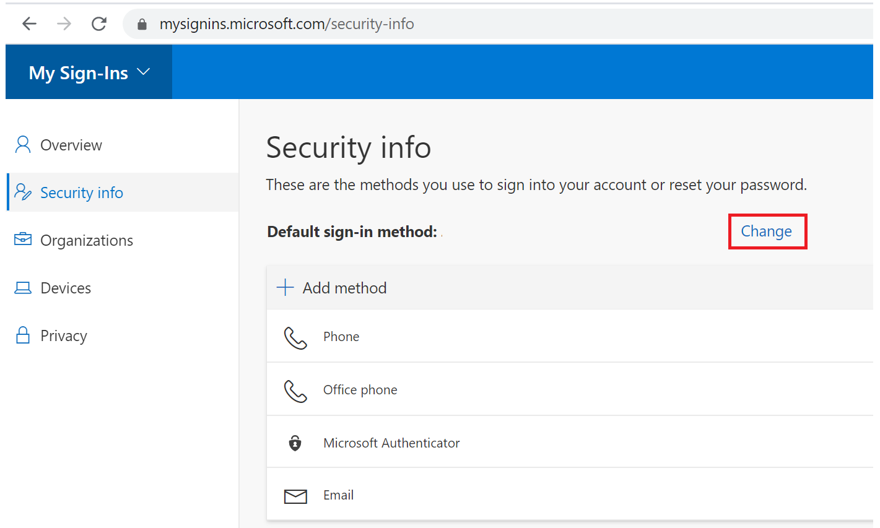Expand the My Sign-Ins chevron dropdown
The width and height of the screenshot is (880, 528).
click(x=144, y=72)
